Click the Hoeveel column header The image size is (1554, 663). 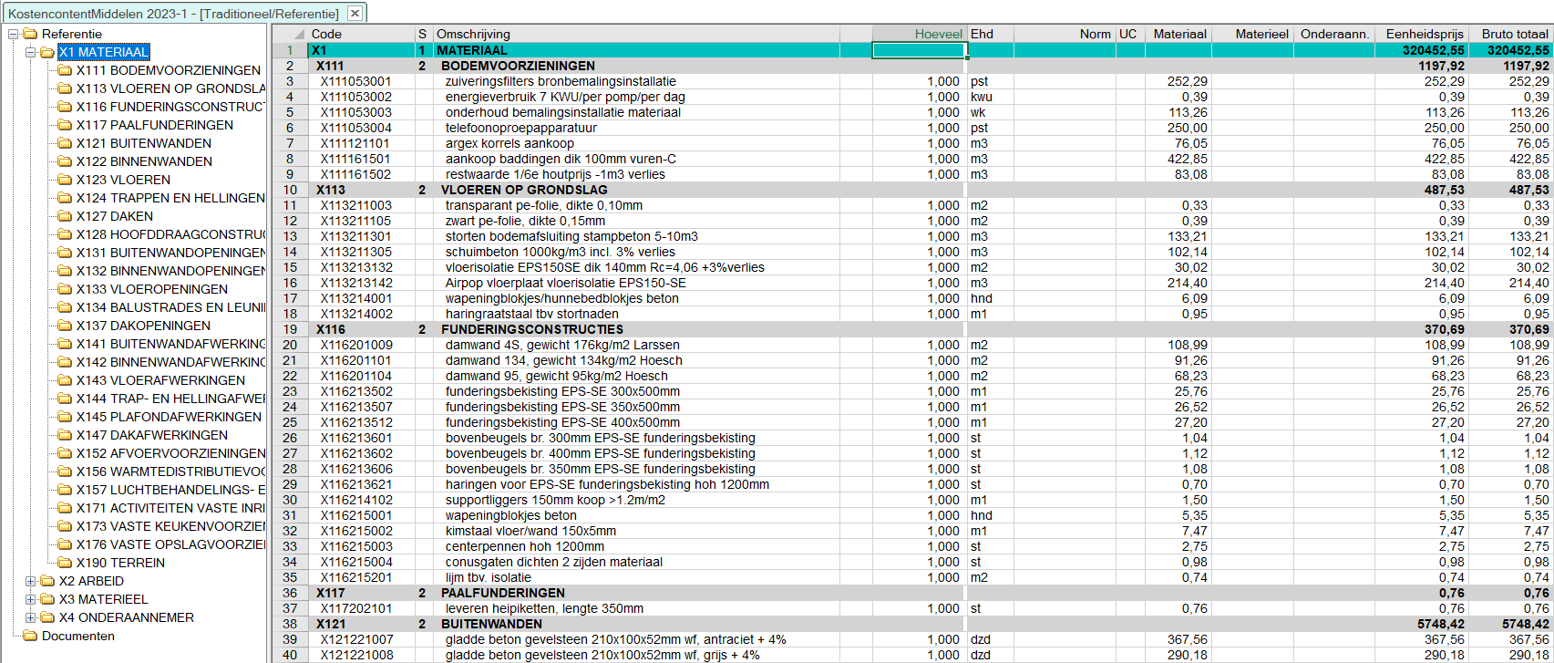click(919, 34)
